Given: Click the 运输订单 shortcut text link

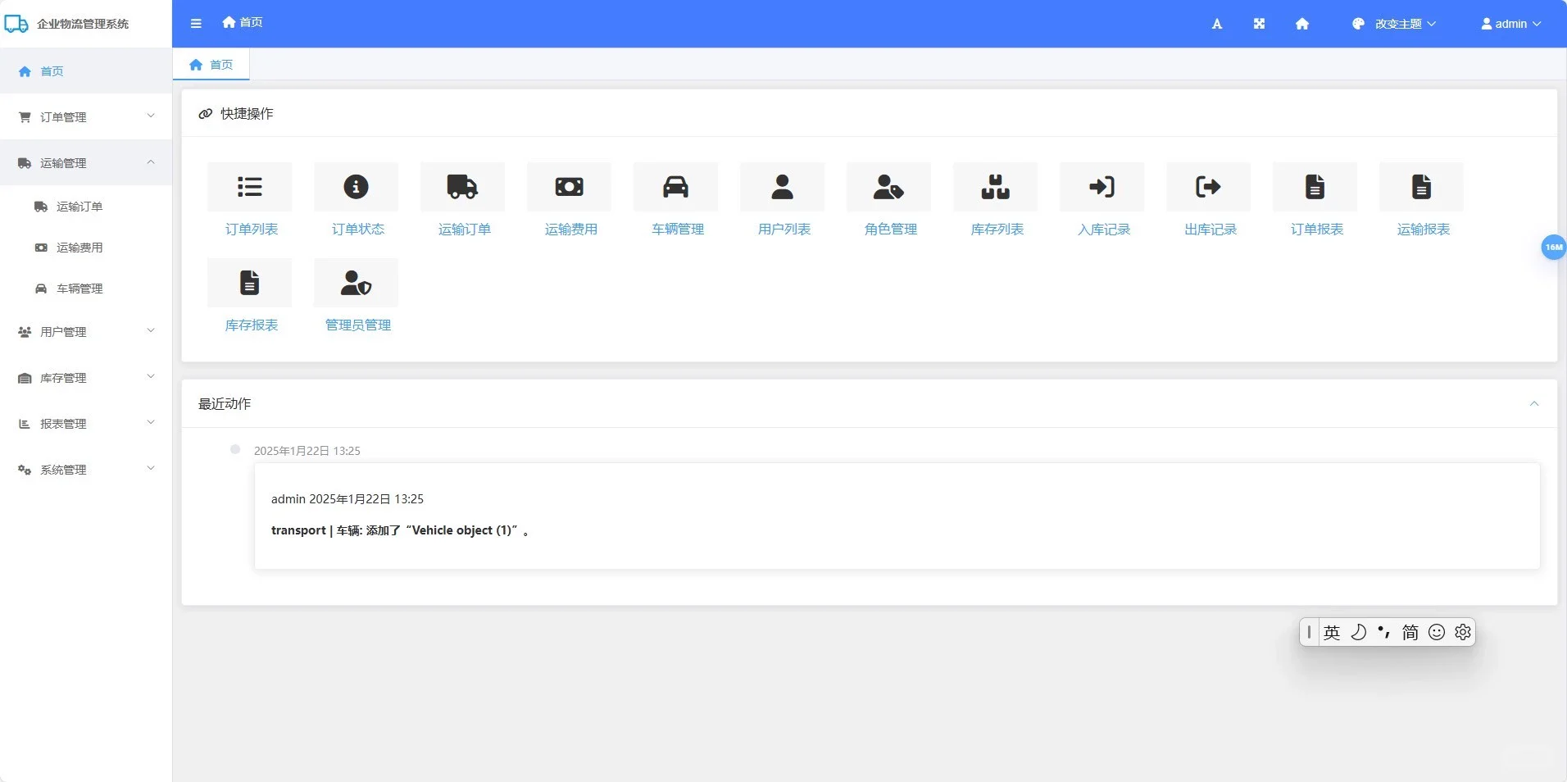Looking at the screenshot, I should [465, 230].
